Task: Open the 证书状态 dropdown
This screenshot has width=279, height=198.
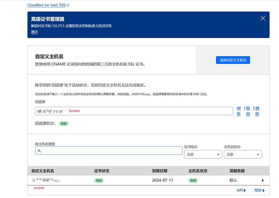Action: pos(203,154)
